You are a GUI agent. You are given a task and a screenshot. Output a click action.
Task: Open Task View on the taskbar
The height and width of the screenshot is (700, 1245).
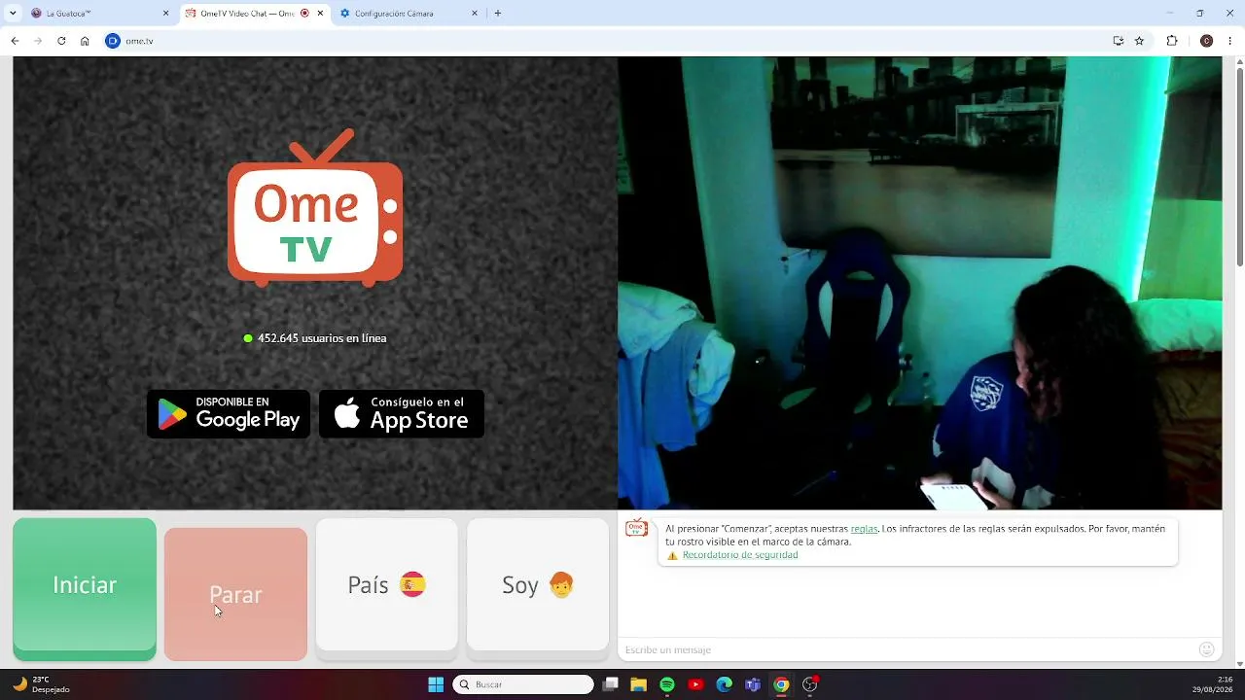coord(611,684)
